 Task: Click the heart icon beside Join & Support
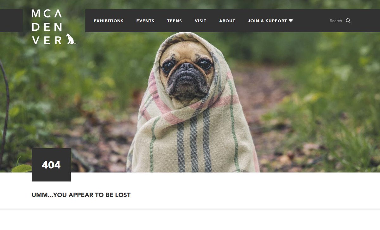pyautogui.click(x=291, y=21)
